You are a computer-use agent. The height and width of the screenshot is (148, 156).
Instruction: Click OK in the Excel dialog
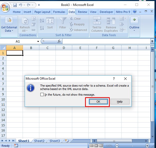point(98,102)
